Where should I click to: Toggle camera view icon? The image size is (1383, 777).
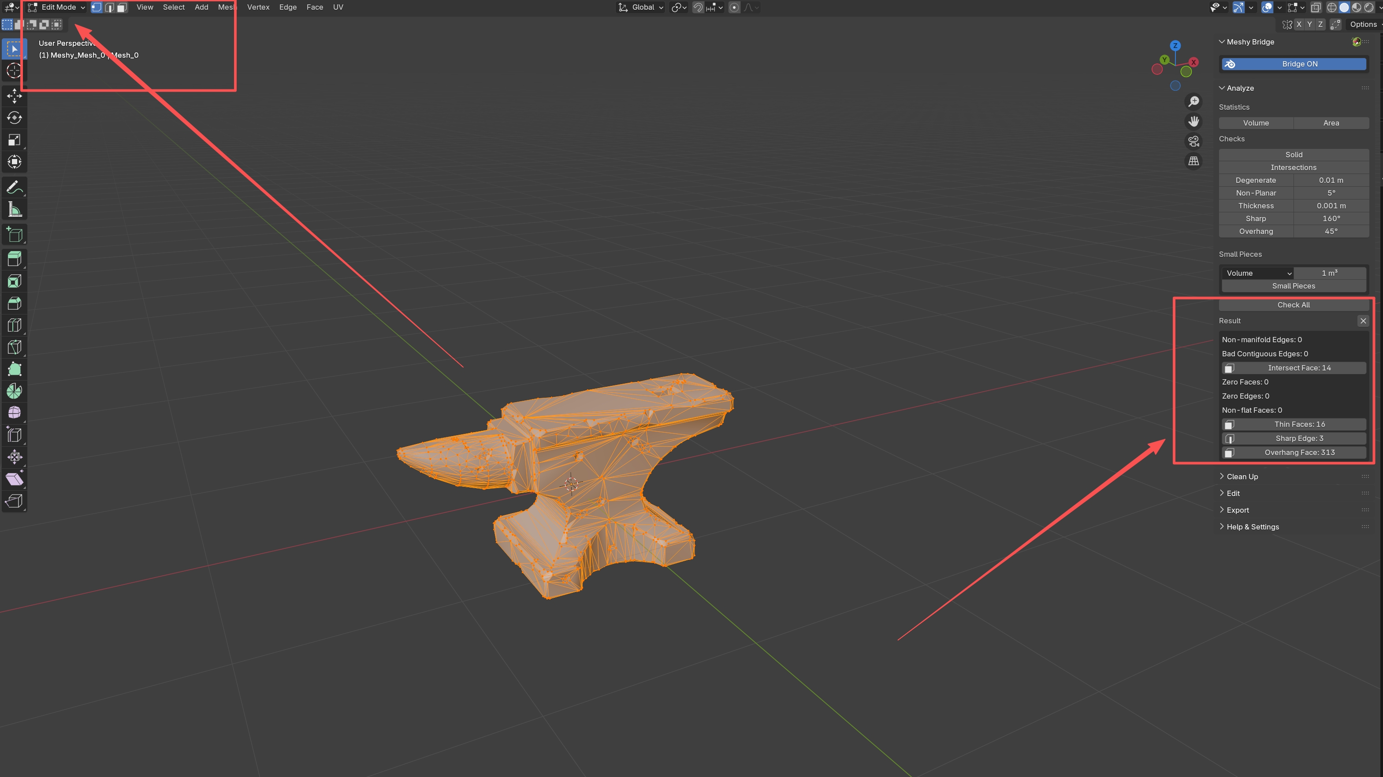pos(1193,141)
